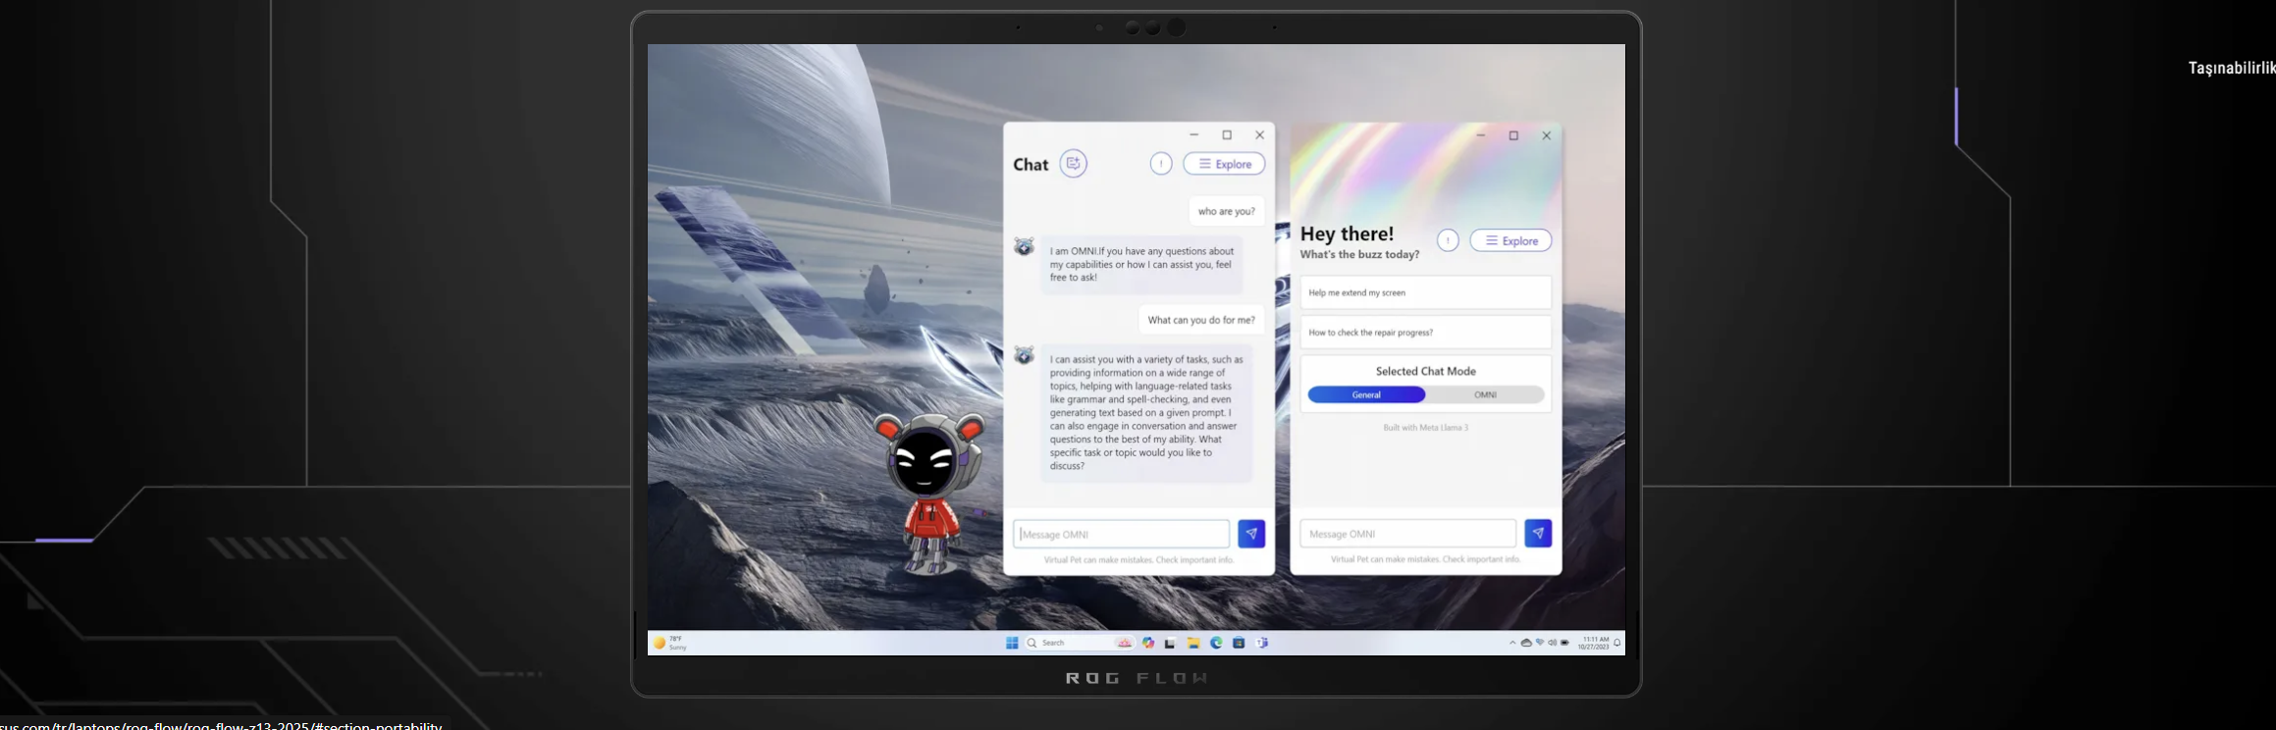Screen dimensions: 2276x730
Task: Maximize the Chat window
Action: click(1227, 135)
